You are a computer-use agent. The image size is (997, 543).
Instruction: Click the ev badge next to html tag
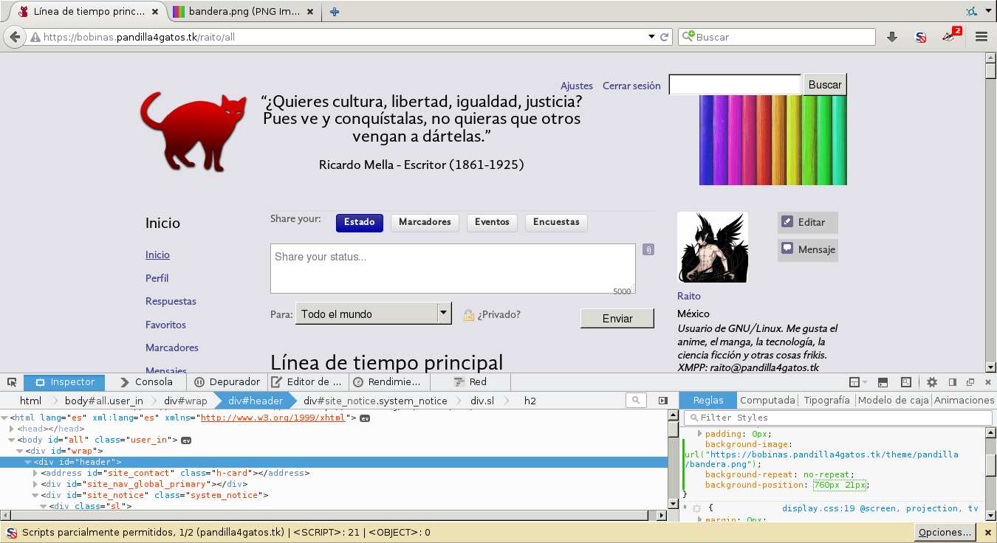click(365, 418)
